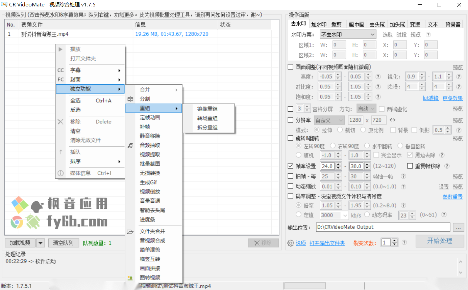The height and width of the screenshot is (290, 468).
Task: Click help icon after 帧抽一帧
Action: click(403, 176)
